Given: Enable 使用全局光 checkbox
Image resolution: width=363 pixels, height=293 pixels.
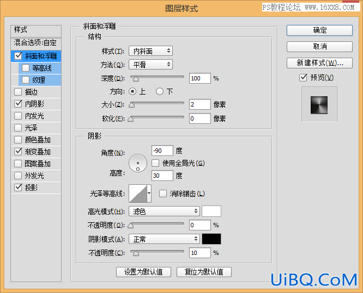Looking at the screenshot, I should point(155,163).
